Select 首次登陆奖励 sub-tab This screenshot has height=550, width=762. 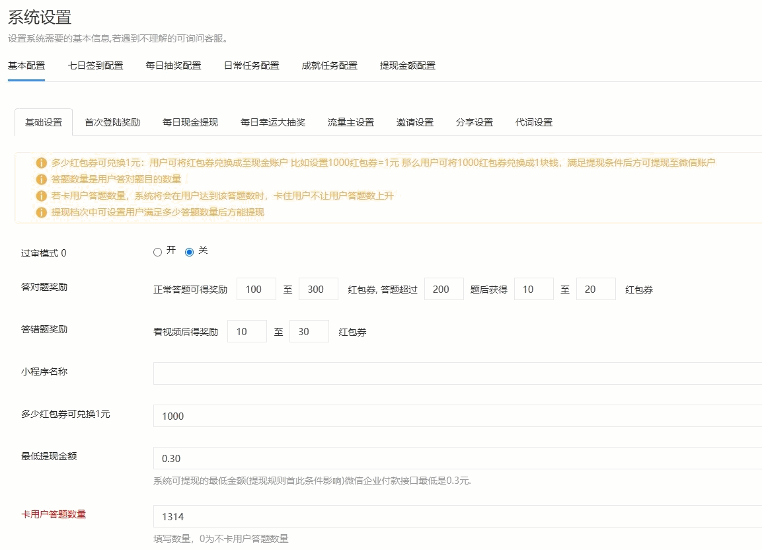click(x=112, y=122)
